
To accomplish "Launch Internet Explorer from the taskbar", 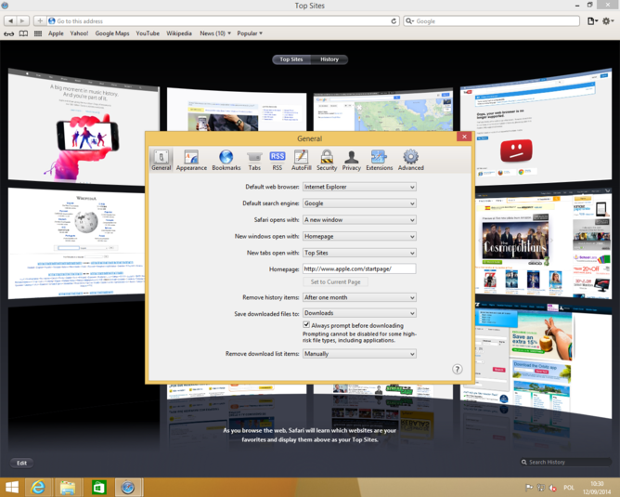I will [x=38, y=487].
